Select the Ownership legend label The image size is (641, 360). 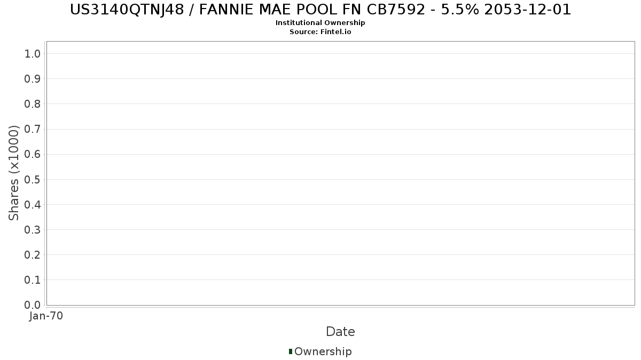[x=323, y=351]
